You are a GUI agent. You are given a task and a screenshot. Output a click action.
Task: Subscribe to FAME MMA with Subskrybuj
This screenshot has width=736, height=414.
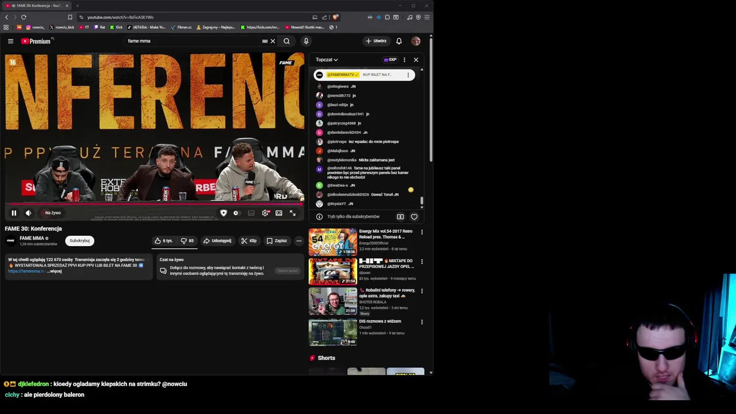click(x=79, y=241)
